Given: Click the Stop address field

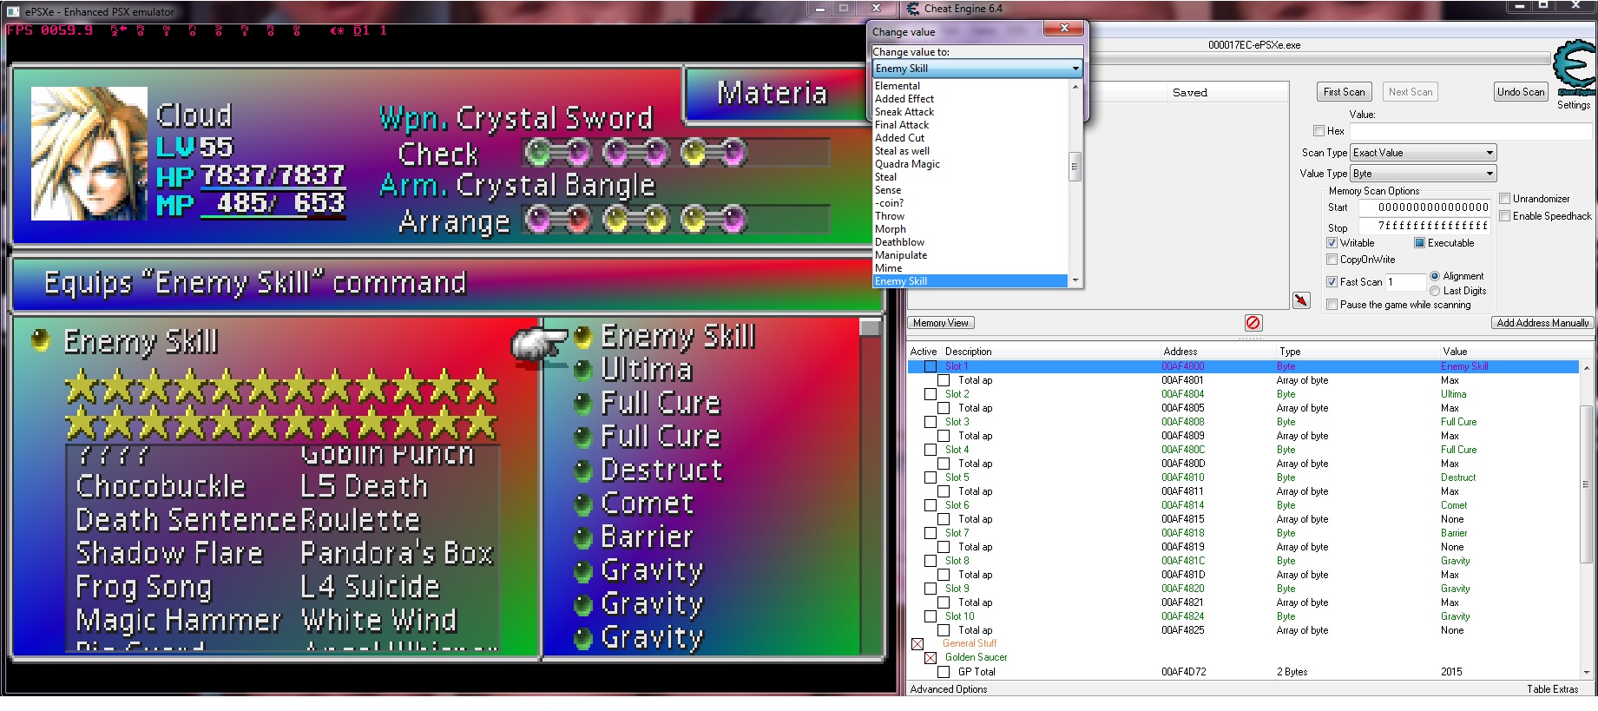Looking at the screenshot, I should [x=1424, y=226].
